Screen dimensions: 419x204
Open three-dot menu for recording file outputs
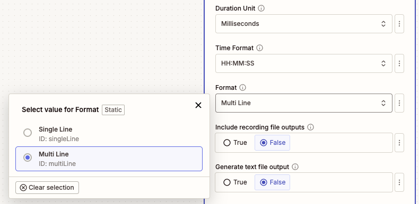click(399, 143)
